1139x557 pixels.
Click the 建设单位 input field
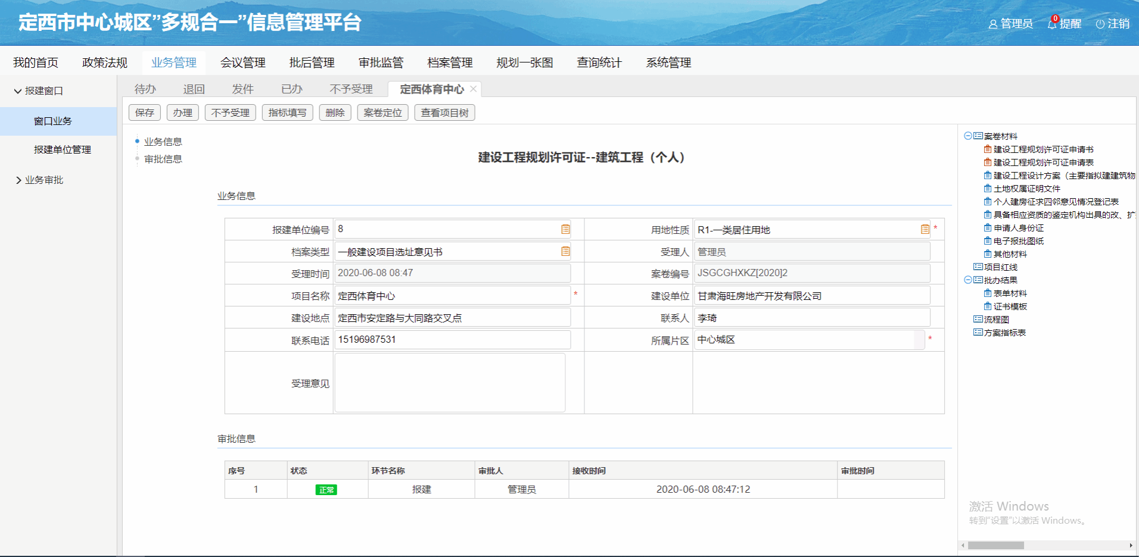click(812, 296)
